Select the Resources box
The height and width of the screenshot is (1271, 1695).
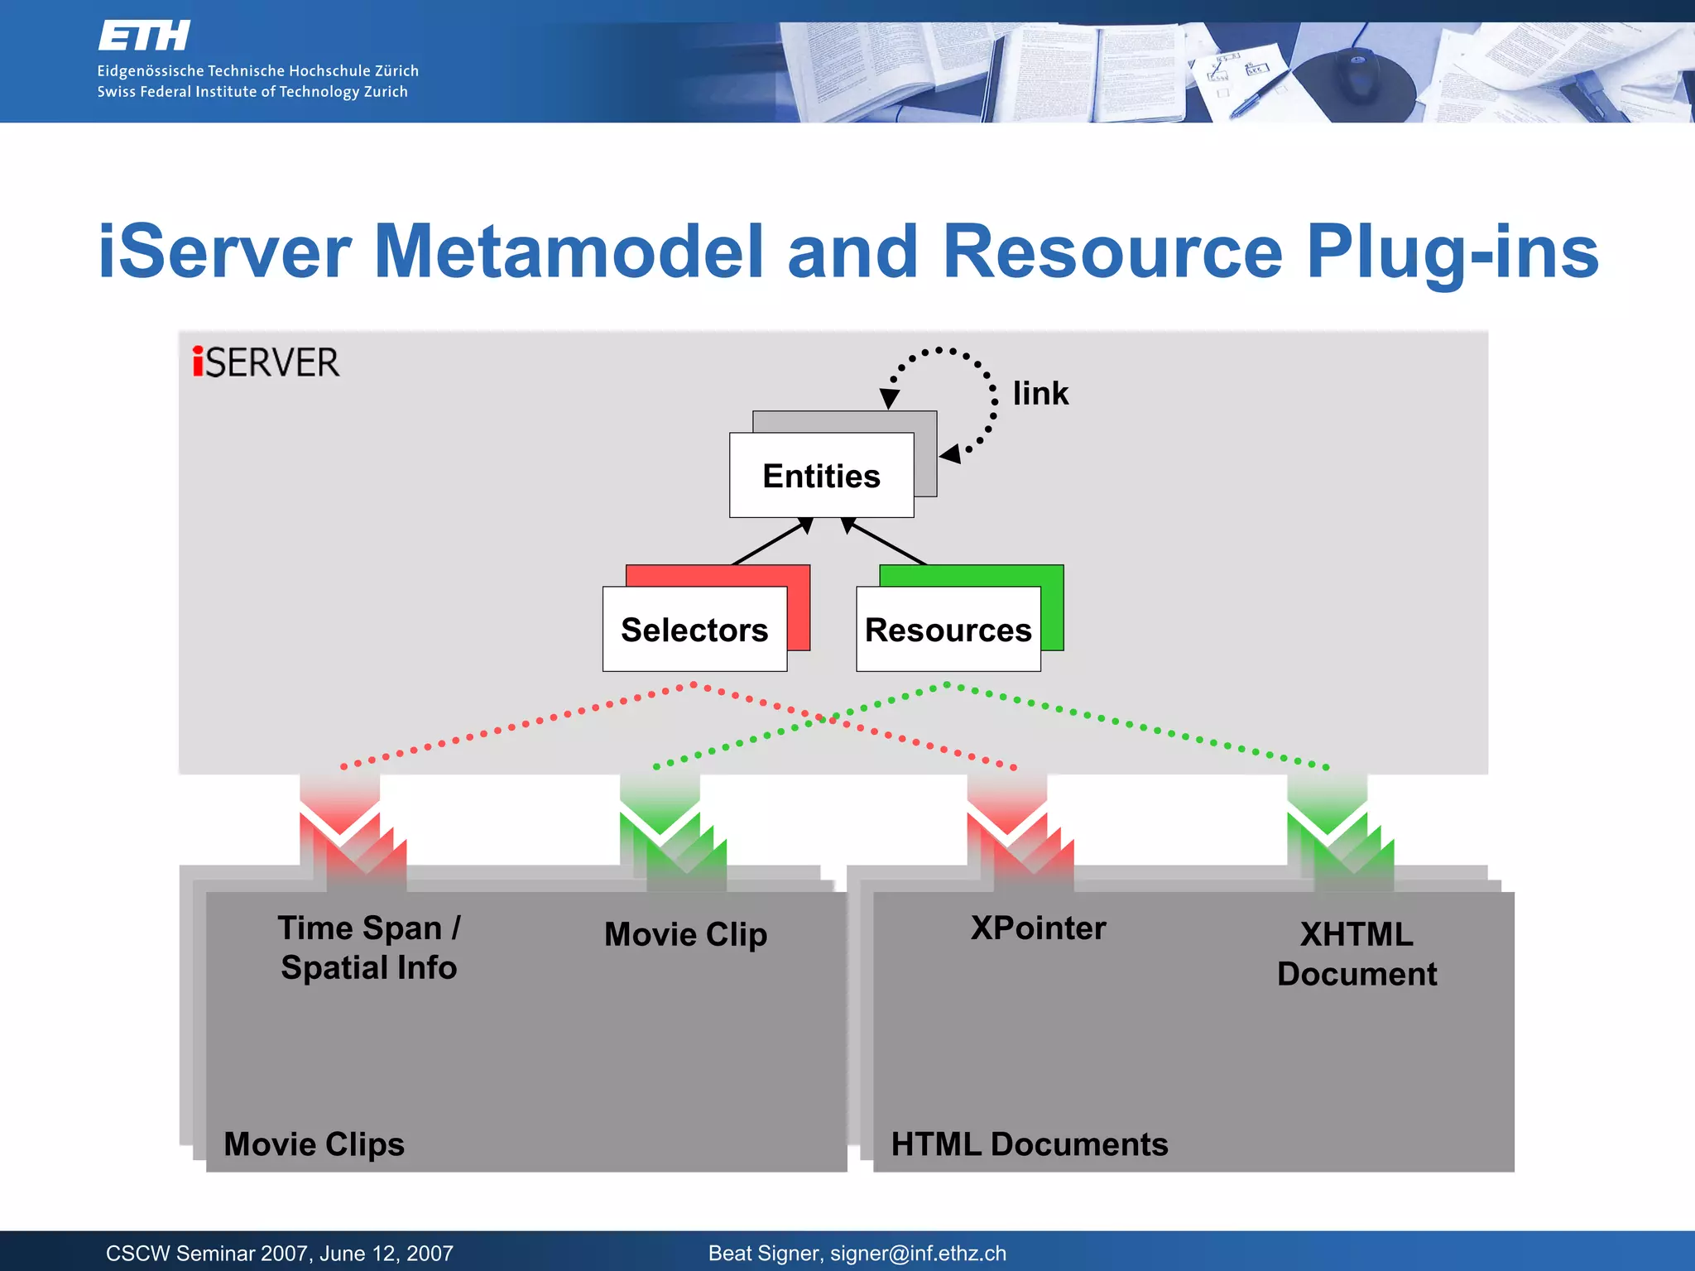pyautogui.click(x=948, y=630)
